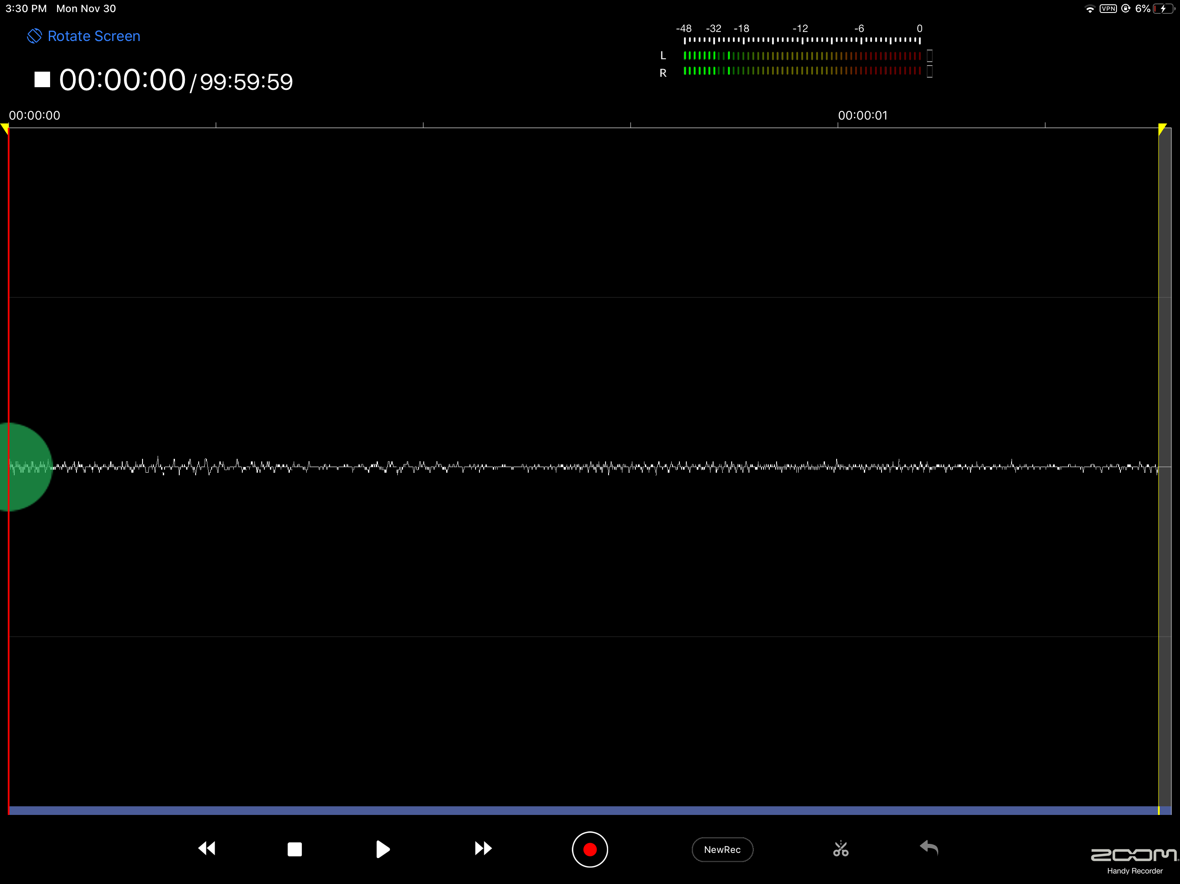Start recording with the red record button

pyautogui.click(x=590, y=849)
